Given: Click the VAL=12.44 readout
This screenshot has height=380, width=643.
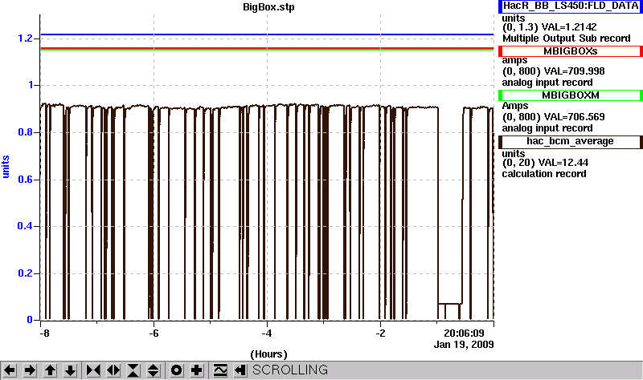Looking at the screenshot, I should click(563, 163).
